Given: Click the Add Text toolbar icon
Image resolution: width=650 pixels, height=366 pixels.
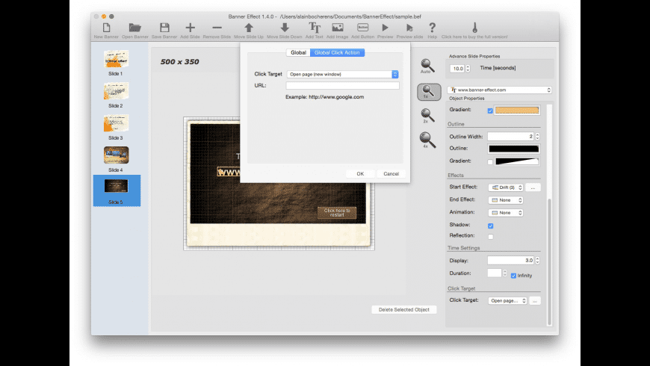Looking at the screenshot, I should 315,28.
